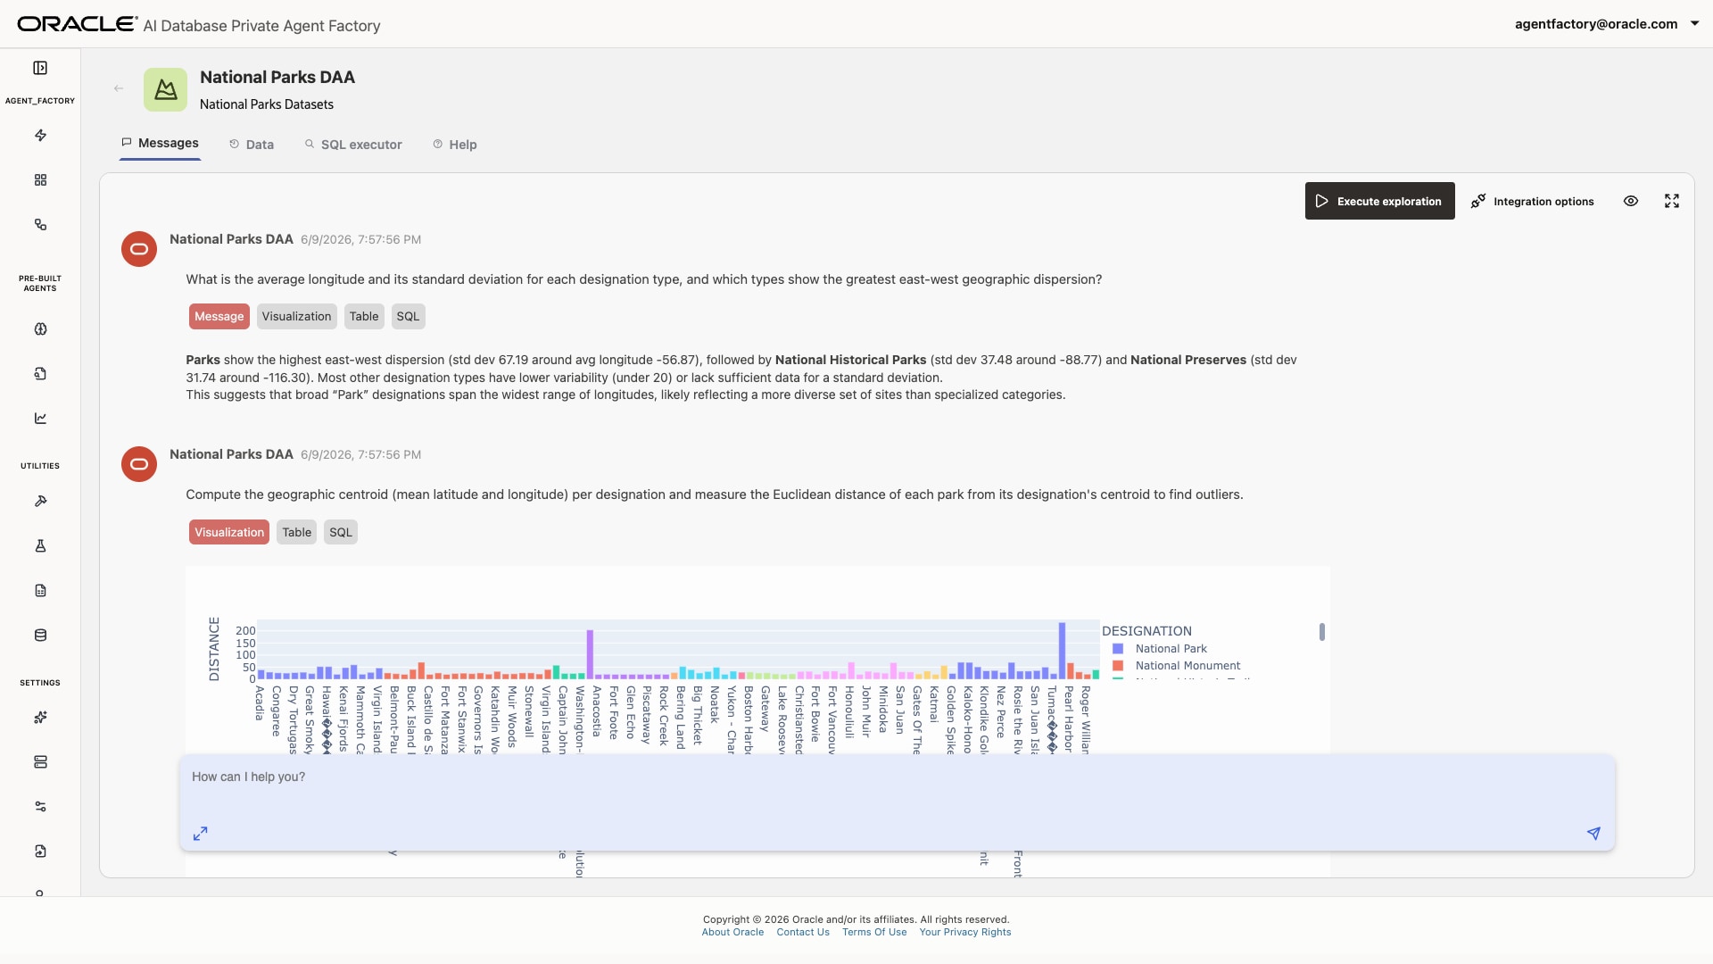Send the message with paper plane icon

[1593, 833]
